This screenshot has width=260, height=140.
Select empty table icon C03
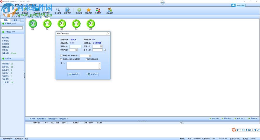tap(62, 24)
